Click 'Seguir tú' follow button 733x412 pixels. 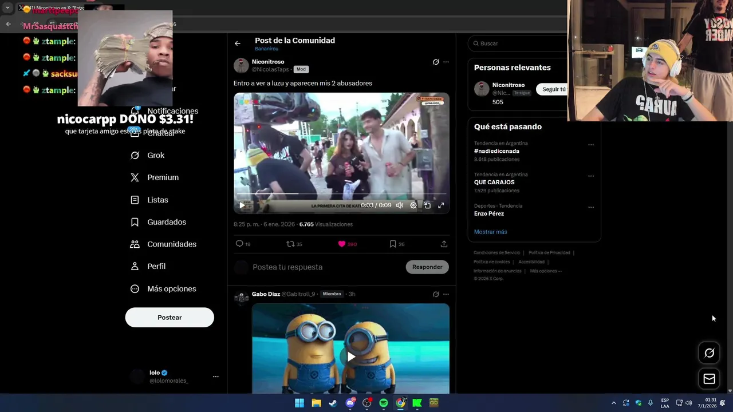pos(552,89)
